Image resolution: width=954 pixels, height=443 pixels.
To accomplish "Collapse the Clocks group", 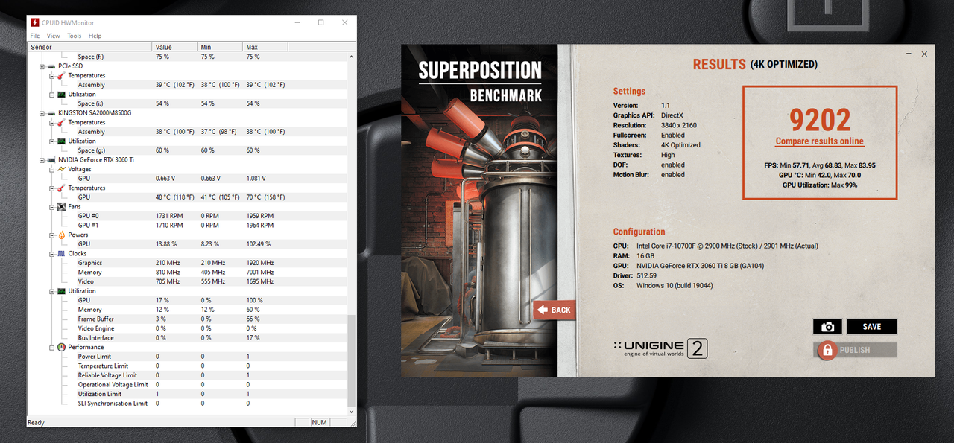I will 52,254.
